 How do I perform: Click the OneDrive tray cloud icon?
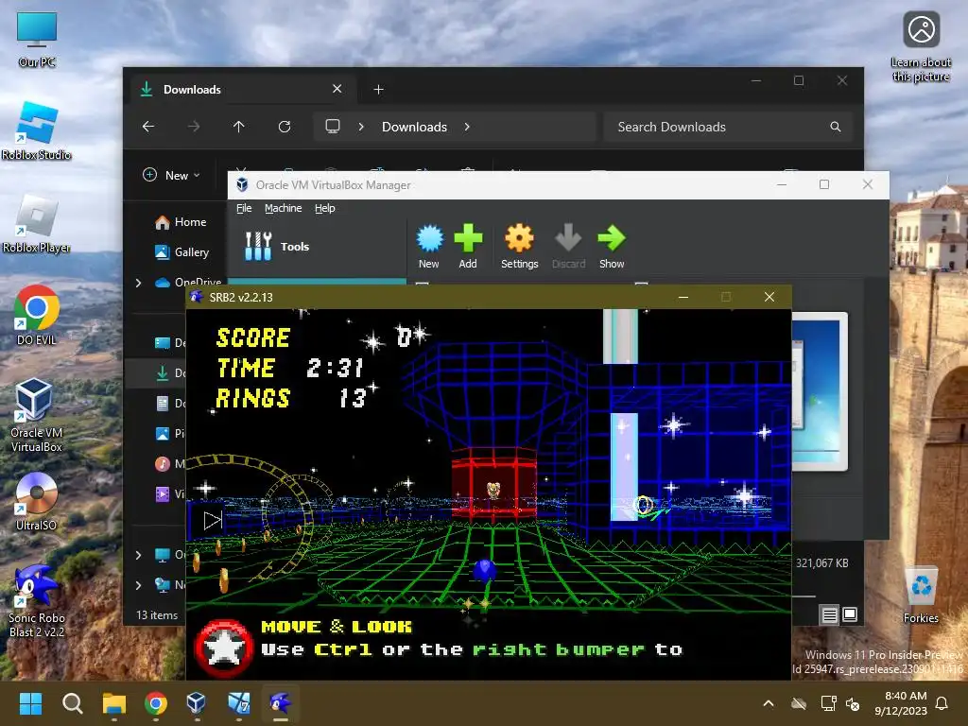coord(799,703)
